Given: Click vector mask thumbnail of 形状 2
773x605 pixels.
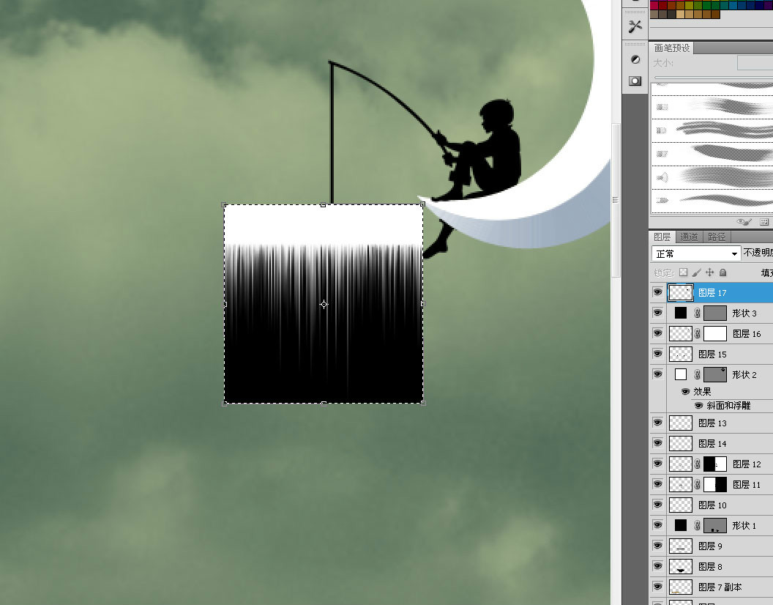Looking at the screenshot, I should tap(715, 374).
